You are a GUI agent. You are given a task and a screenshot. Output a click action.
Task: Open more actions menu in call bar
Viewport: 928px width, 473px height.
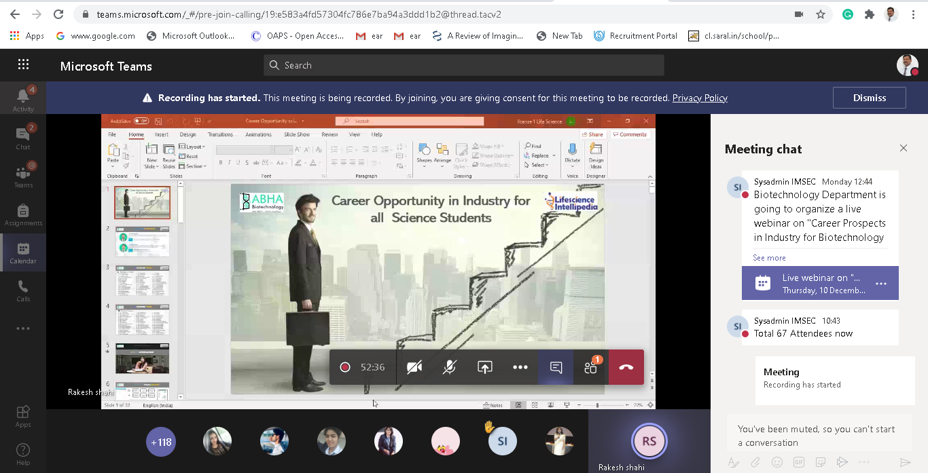coord(520,367)
